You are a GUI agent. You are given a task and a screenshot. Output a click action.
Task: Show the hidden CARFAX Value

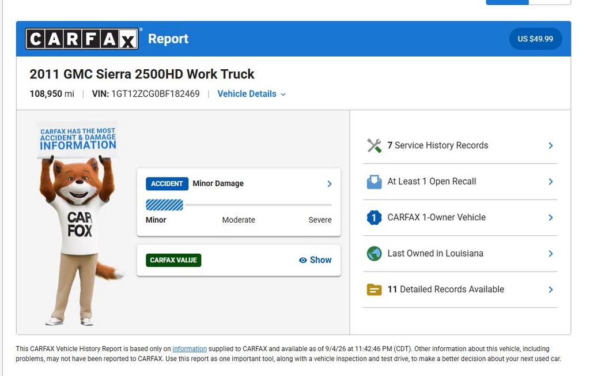(x=315, y=260)
